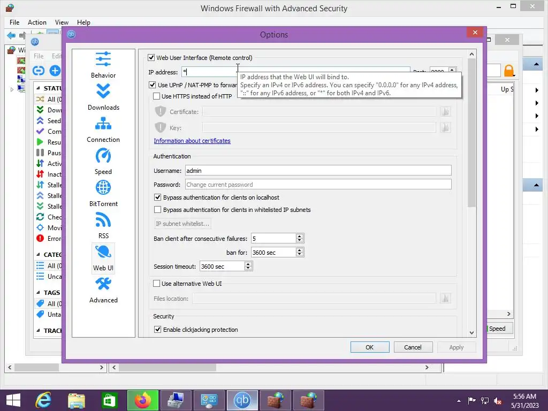Open the Advanced options section

[103, 290]
